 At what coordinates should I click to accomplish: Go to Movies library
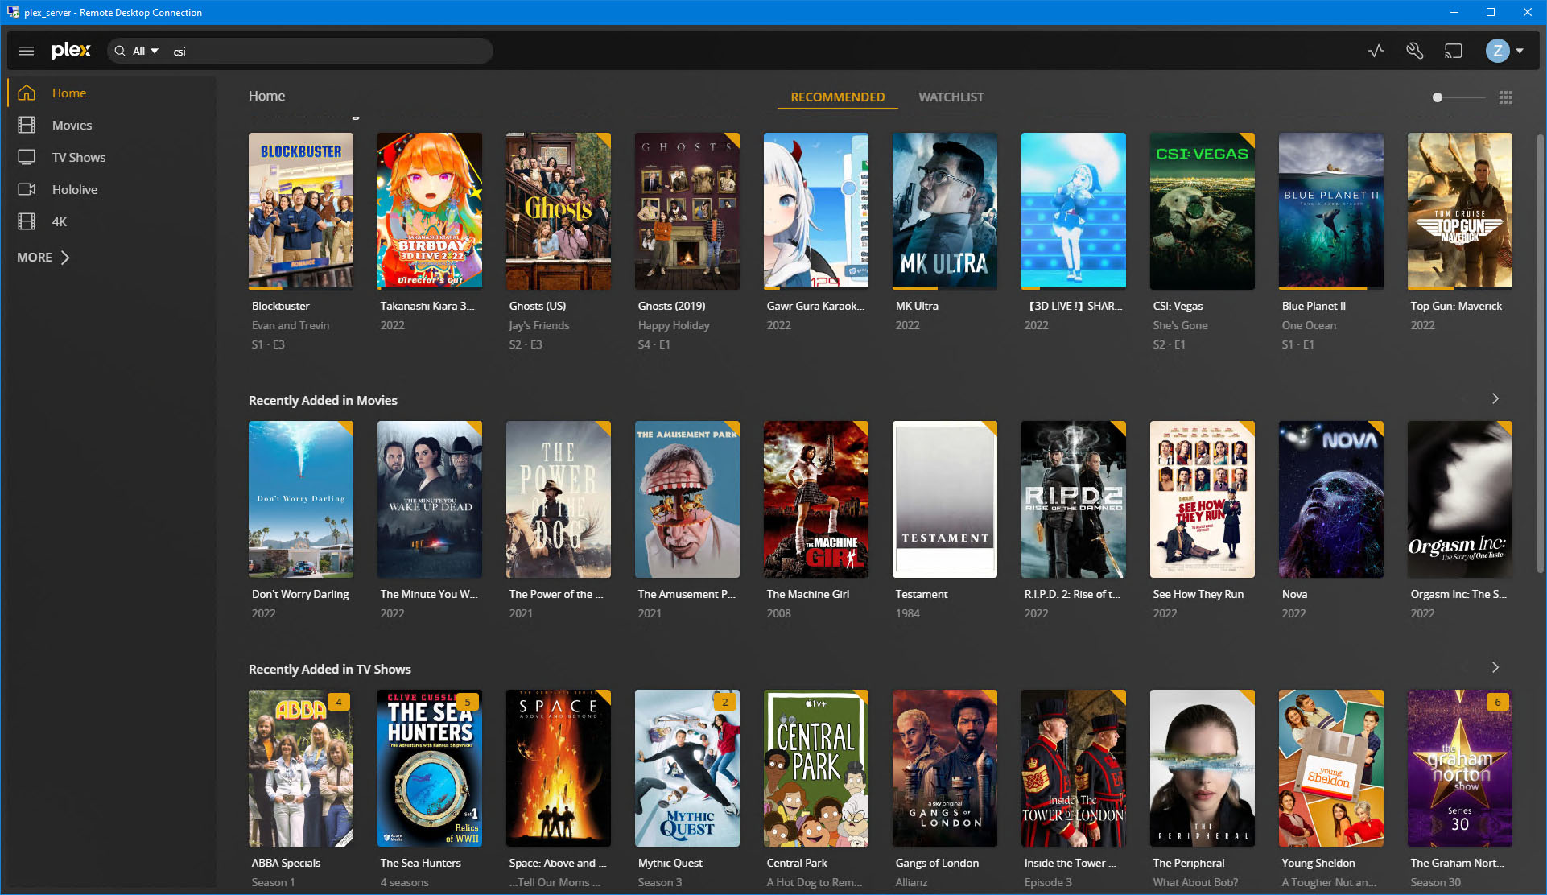tap(72, 125)
